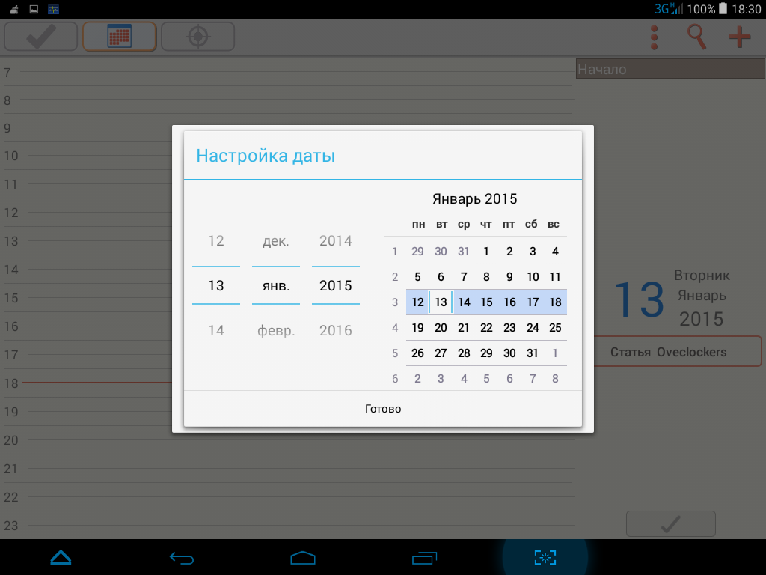Screen dimensions: 766x575
Task: Select December 31 in calendar week 1
Action: (x=464, y=252)
